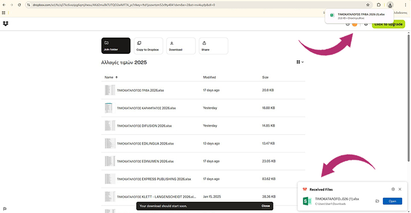Expand the view layout dropdown

pyautogui.click(x=300, y=62)
